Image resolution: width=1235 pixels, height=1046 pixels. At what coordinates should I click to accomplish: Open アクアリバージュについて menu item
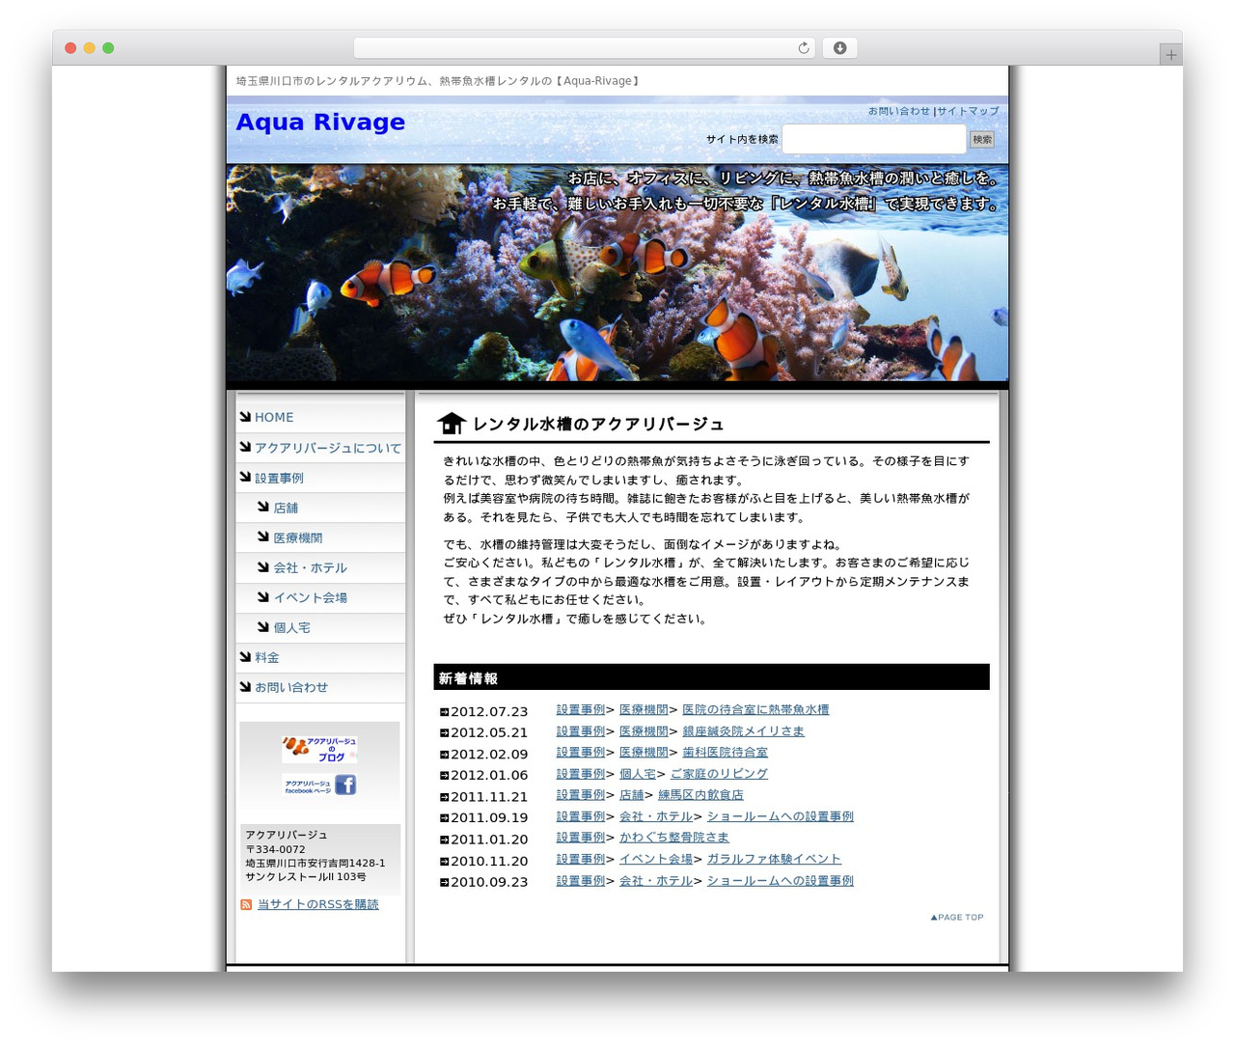pos(328,448)
